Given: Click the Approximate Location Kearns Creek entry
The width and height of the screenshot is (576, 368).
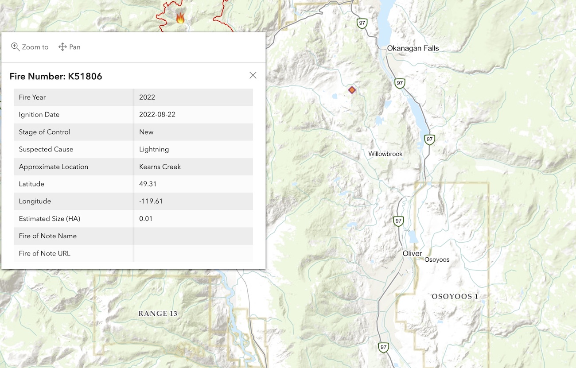Looking at the screenshot, I should click(x=160, y=167).
